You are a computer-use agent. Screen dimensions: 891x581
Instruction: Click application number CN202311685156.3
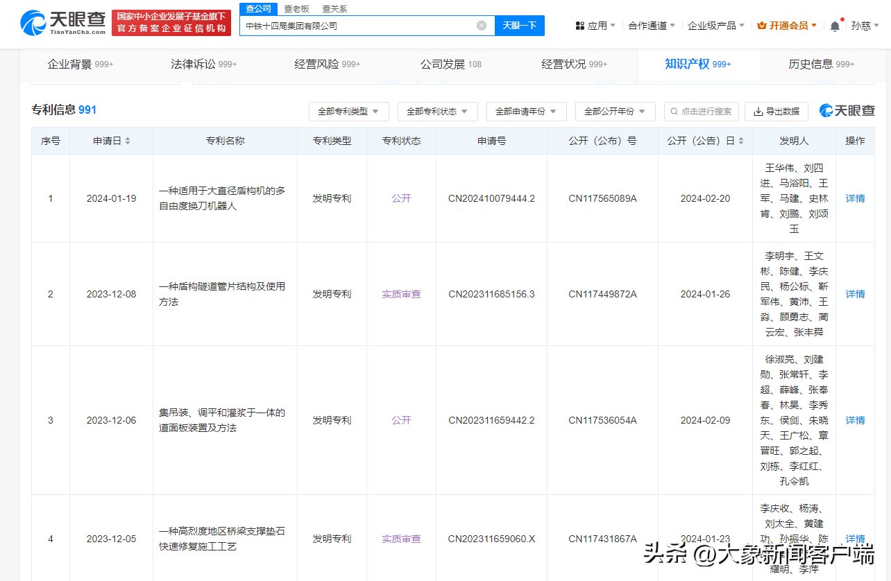[491, 294]
